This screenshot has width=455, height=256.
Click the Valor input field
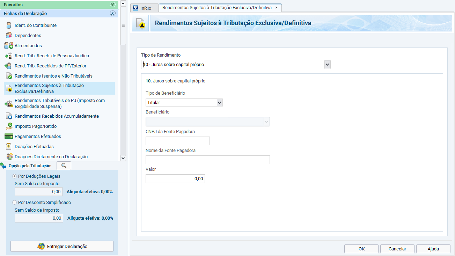click(x=175, y=178)
